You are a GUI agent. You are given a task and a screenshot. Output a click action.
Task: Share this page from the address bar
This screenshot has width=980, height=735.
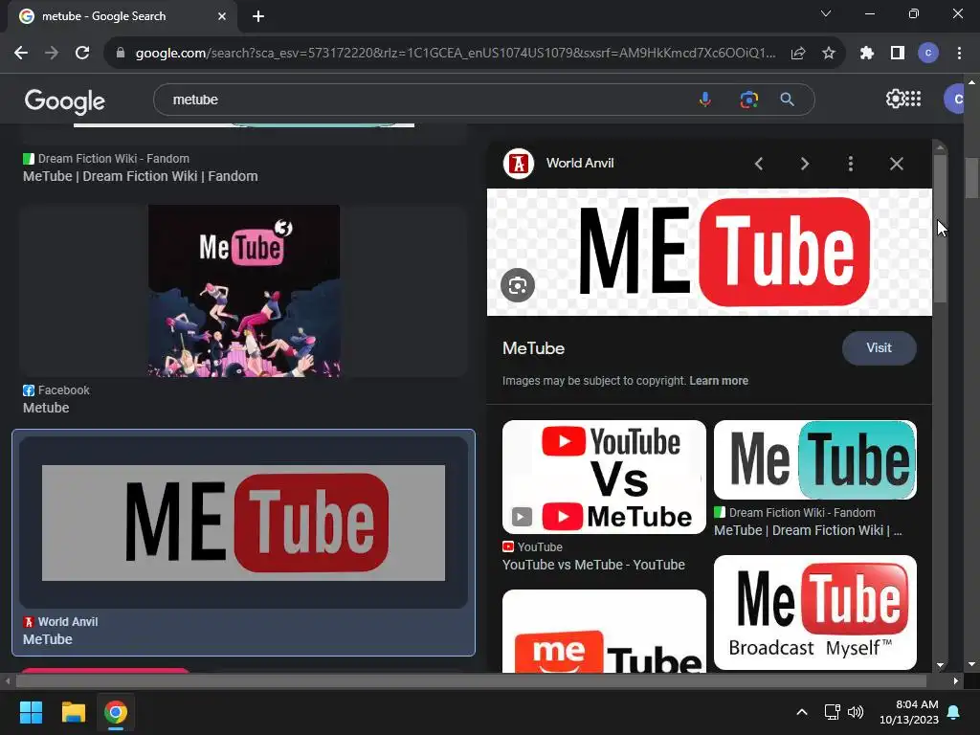pos(798,54)
